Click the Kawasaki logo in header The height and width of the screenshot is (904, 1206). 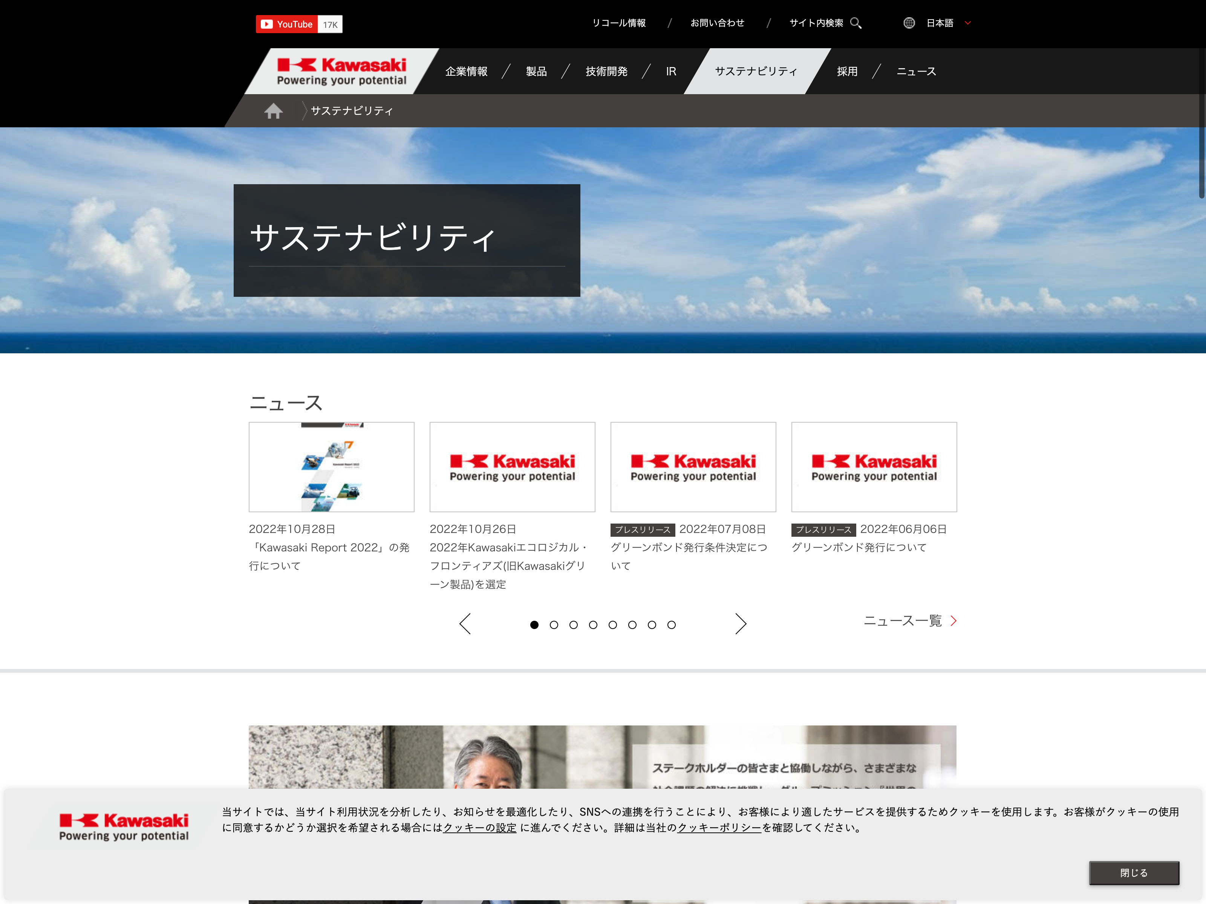pos(341,72)
